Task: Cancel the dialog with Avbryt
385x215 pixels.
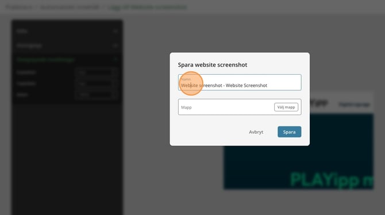Action: [256, 132]
